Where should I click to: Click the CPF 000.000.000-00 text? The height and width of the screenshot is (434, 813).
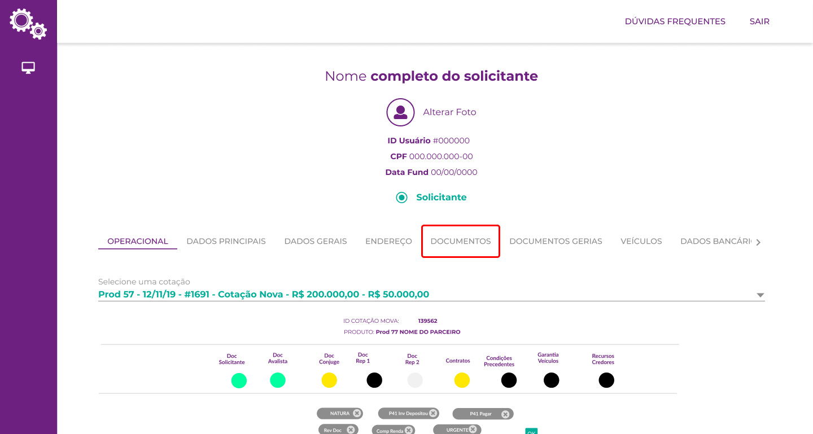click(x=431, y=156)
